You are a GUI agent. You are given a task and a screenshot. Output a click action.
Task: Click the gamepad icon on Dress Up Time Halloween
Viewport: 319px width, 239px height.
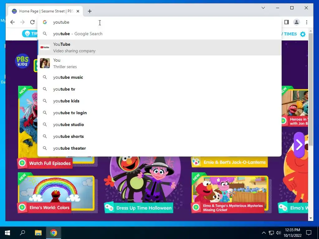point(109,208)
